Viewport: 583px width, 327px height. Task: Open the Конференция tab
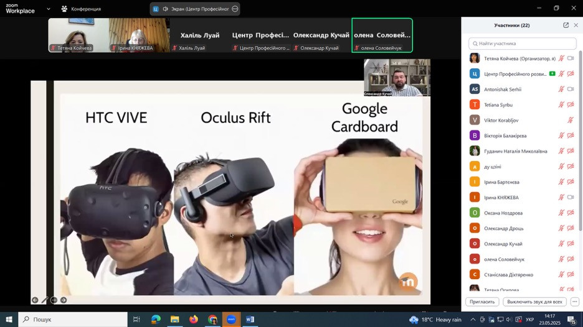coord(81,9)
